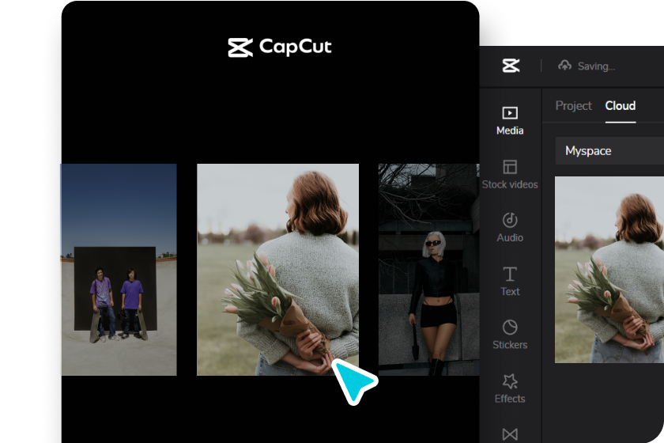Open the Audio panel
Screen dimensions: 664x443
click(510, 228)
